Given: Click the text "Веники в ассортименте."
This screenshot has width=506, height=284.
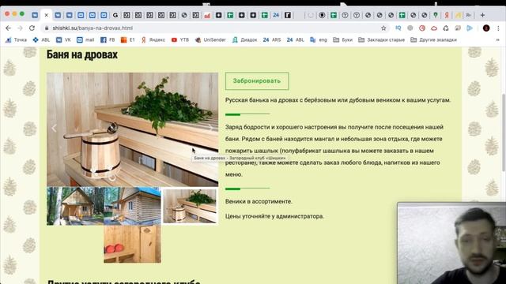Looking at the screenshot, I should 259,202.
